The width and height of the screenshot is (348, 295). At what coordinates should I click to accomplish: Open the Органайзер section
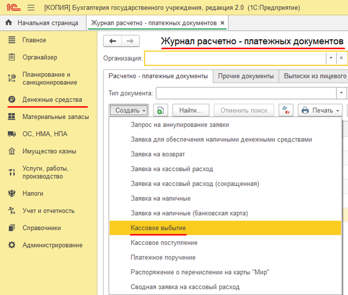(40, 57)
